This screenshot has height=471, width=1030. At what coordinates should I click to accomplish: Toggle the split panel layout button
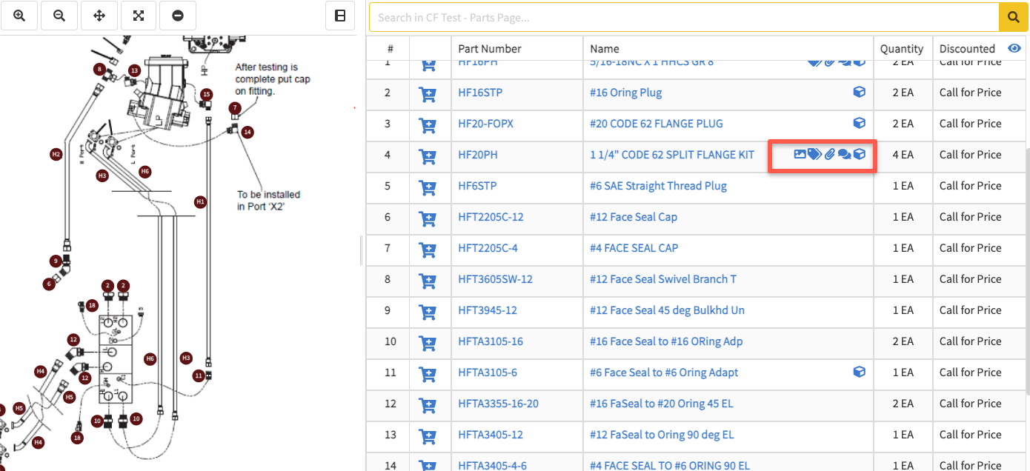point(340,16)
